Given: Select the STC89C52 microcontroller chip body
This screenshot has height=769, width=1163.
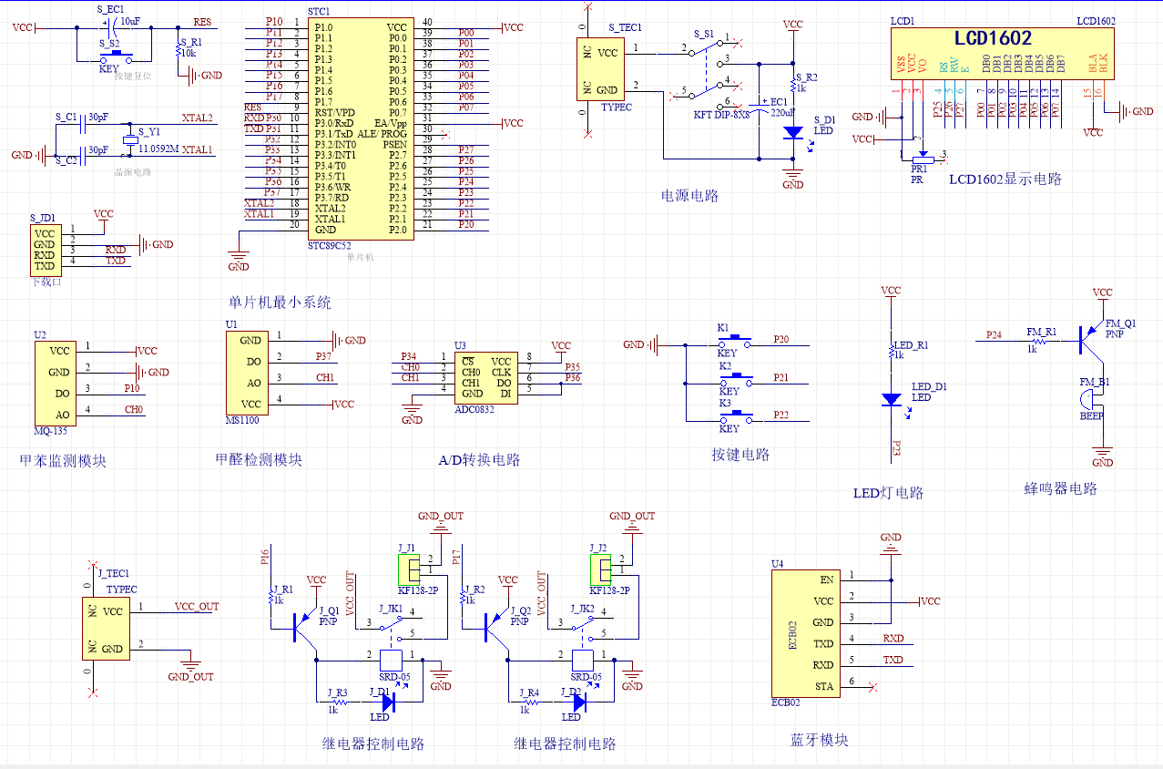Looking at the screenshot, I should click(x=359, y=128).
